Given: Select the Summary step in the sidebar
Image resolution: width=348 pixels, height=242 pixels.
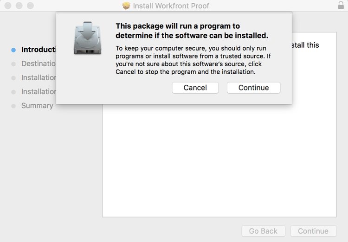Looking at the screenshot, I should (37, 106).
